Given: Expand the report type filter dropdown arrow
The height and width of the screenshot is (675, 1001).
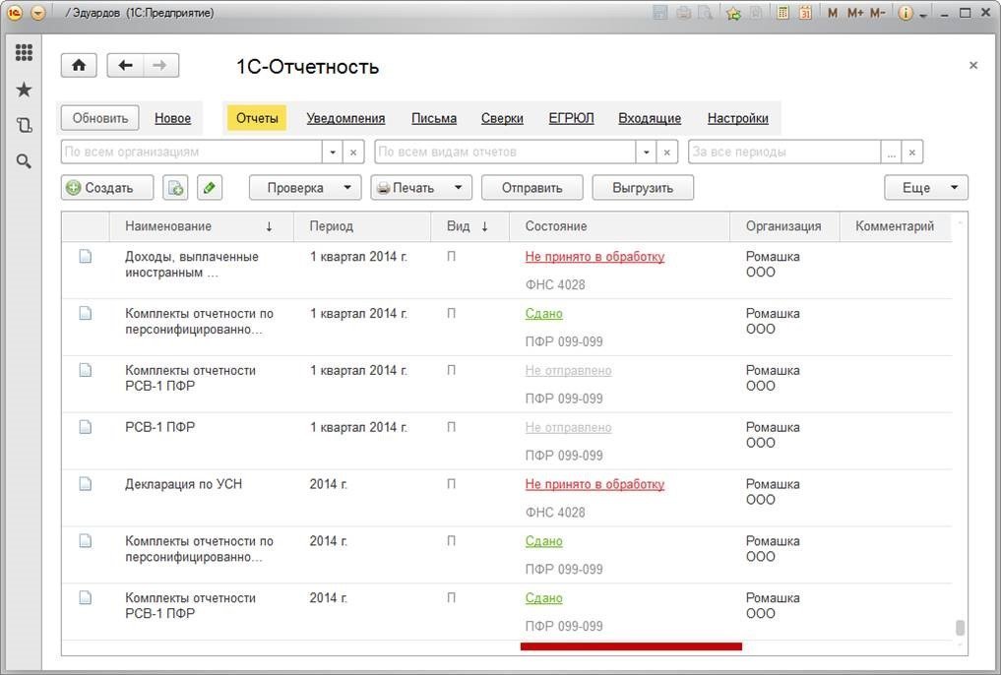Looking at the screenshot, I should tap(646, 152).
